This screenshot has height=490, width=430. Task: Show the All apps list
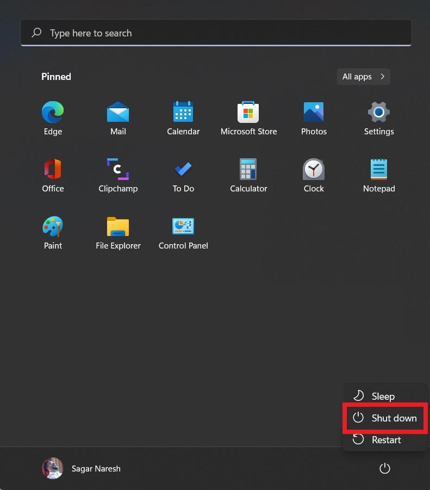(364, 77)
